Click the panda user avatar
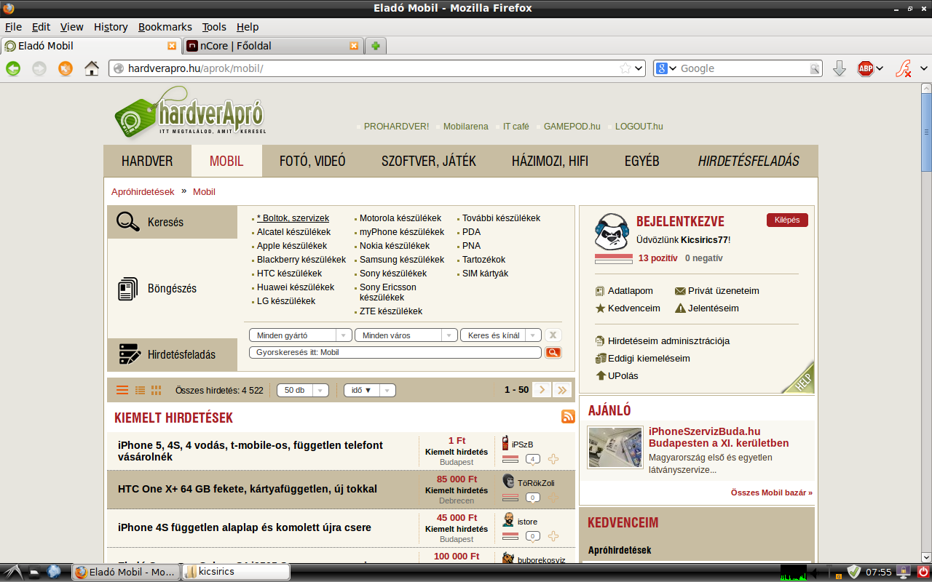 click(612, 232)
